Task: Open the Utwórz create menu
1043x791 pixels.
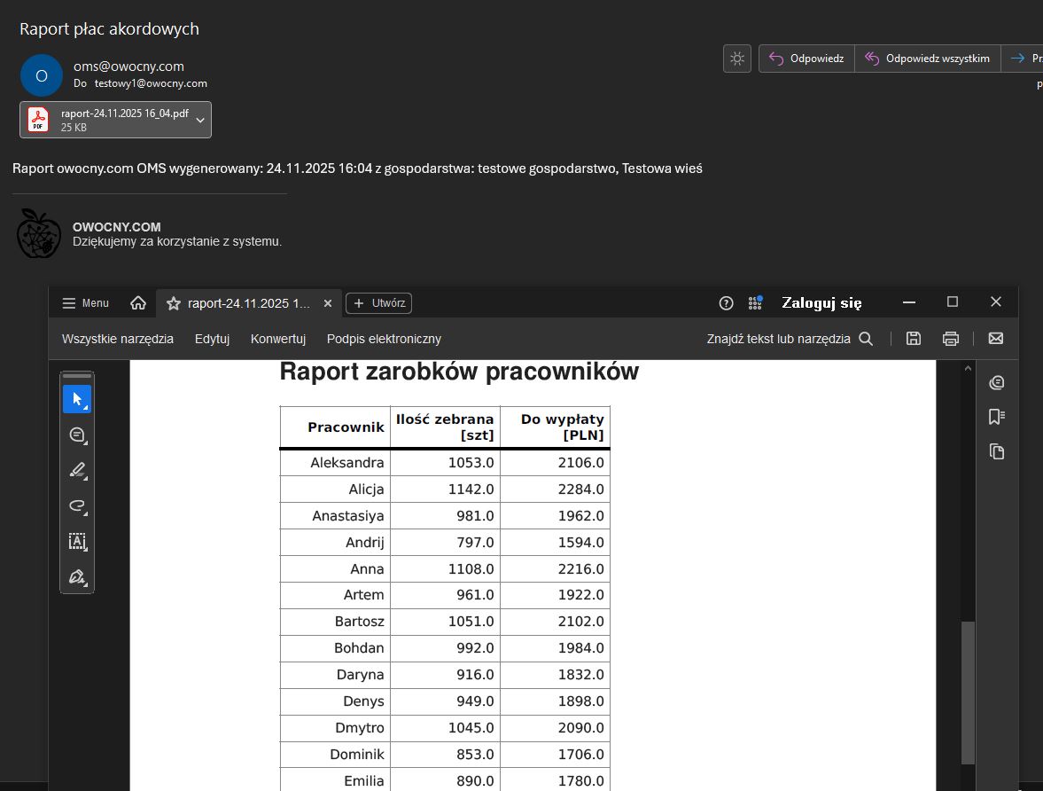Action: click(x=378, y=303)
